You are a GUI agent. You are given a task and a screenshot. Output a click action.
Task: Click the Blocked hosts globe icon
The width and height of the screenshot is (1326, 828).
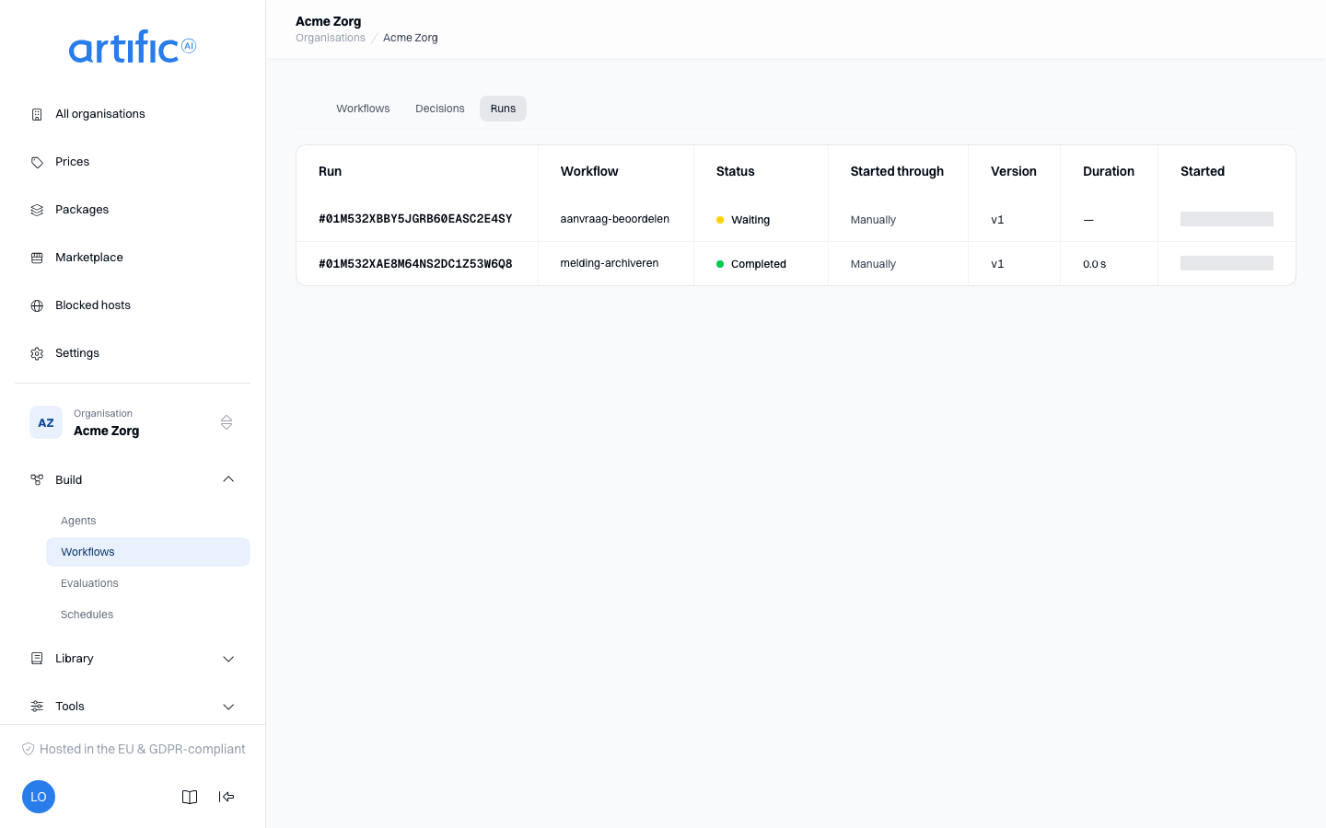pyautogui.click(x=37, y=305)
